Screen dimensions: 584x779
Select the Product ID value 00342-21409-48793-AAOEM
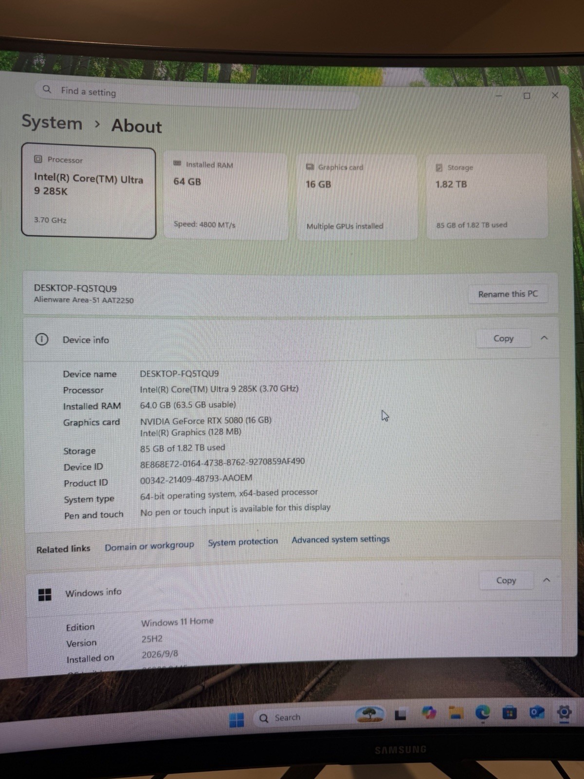pyautogui.click(x=196, y=478)
